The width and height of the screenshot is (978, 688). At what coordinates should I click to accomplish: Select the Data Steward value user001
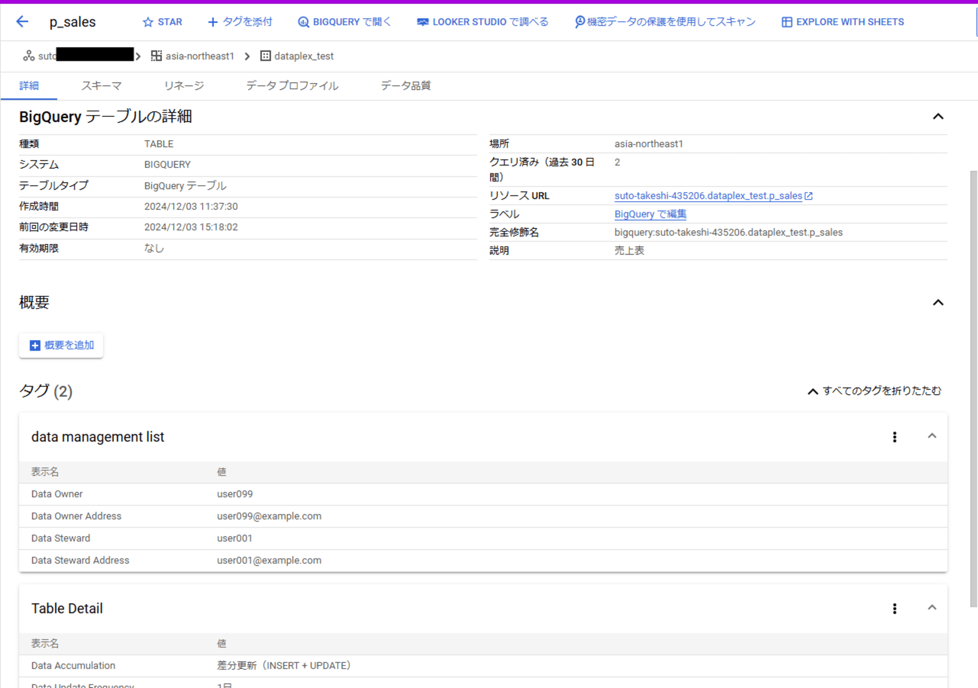pyautogui.click(x=235, y=538)
